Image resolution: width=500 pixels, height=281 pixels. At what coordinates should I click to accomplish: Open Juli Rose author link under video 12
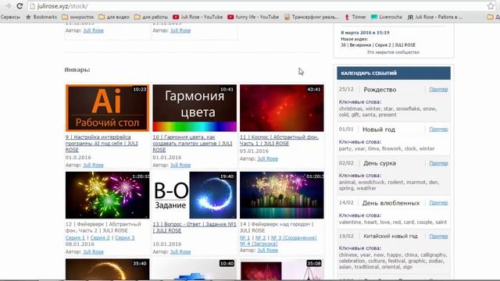[x=93, y=251]
